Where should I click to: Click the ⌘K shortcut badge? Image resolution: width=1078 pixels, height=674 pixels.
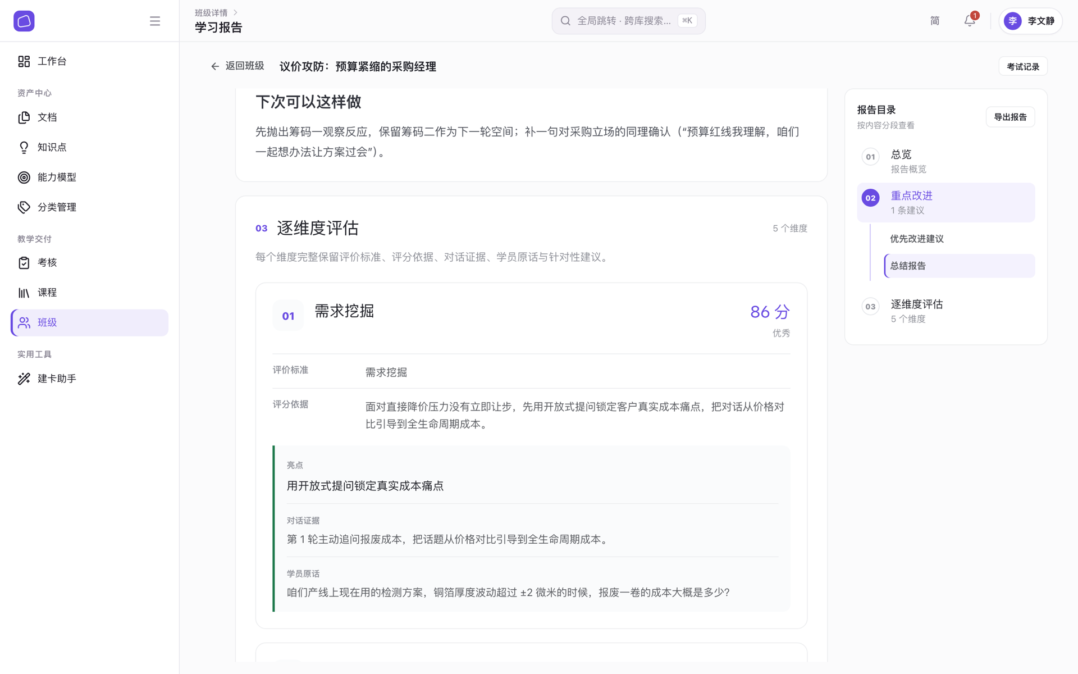pyautogui.click(x=687, y=21)
